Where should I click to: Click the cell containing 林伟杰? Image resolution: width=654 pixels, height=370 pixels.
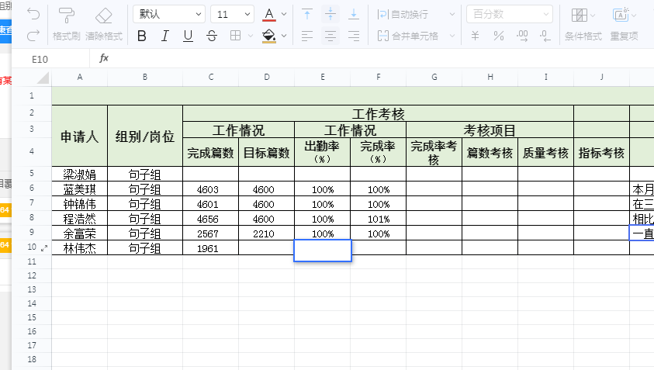click(x=80, y=248)
